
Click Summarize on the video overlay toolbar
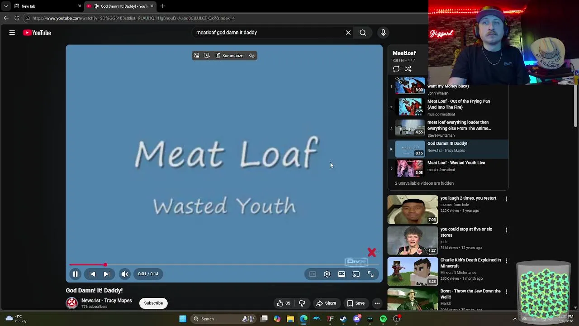(x=229, y=55)
